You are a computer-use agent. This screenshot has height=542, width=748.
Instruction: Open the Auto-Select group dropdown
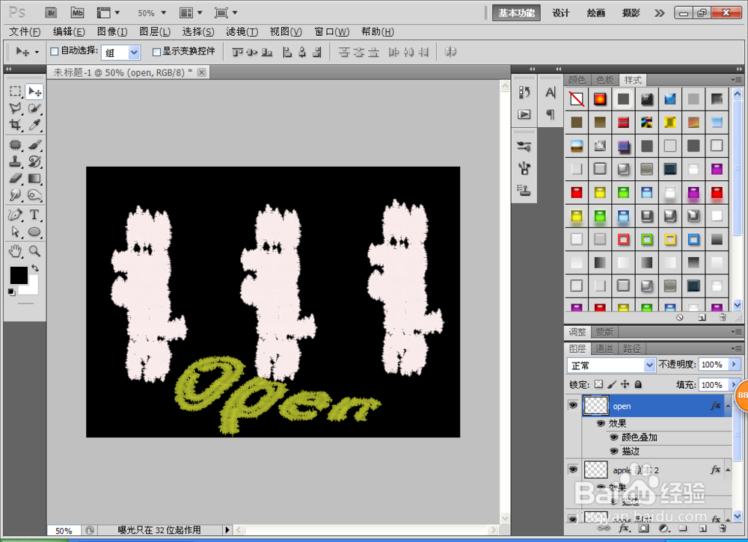135,52
